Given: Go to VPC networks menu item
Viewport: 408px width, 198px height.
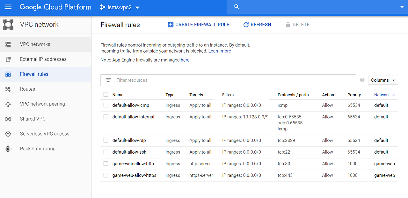Looking at the screenshot, I should tap(46, 44).
